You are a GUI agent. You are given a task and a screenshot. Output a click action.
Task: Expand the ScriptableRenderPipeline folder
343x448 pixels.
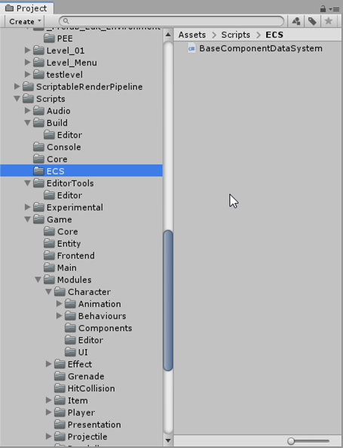tap(17, 86)
